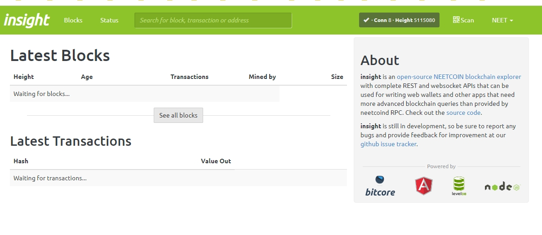Click the Value Out column header
Screen dimensions: 542x235
(216, 161)
